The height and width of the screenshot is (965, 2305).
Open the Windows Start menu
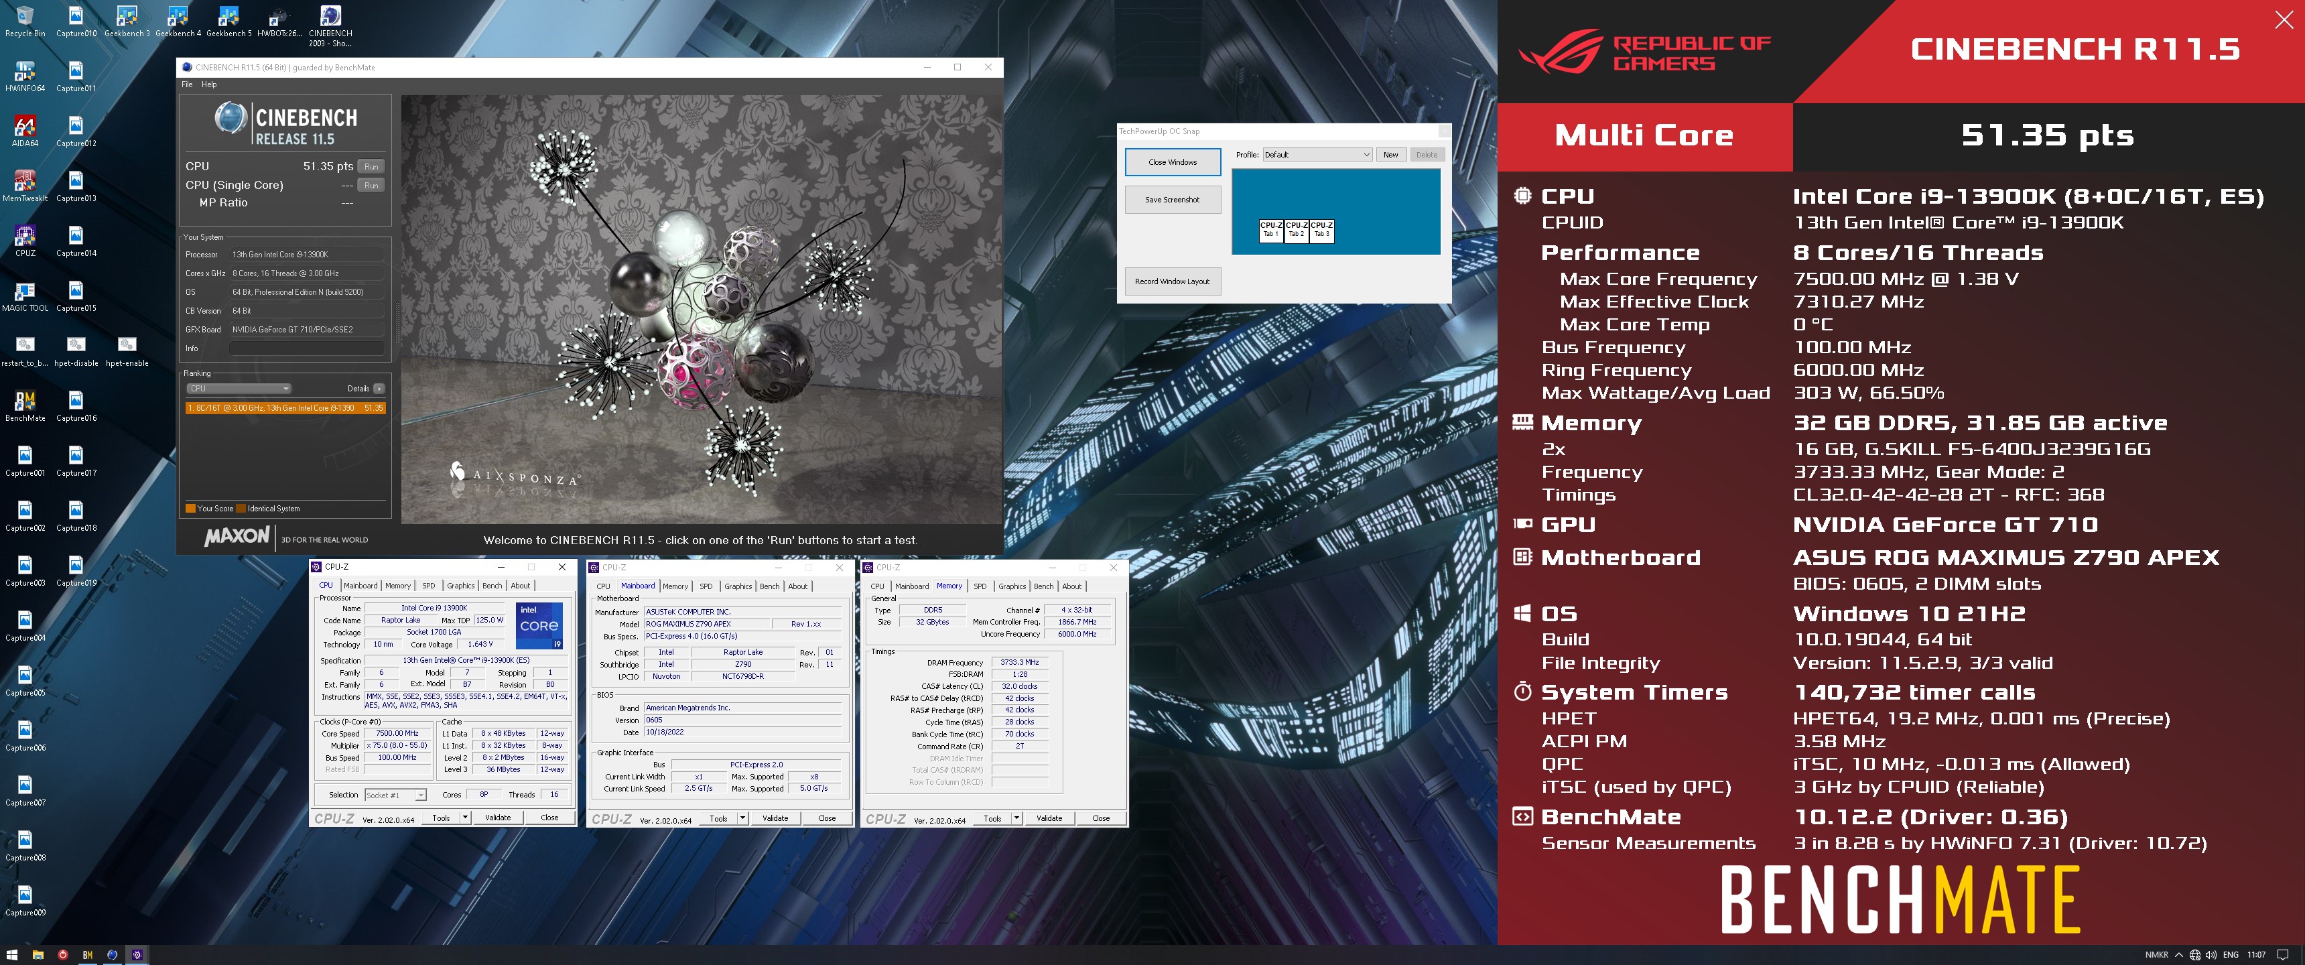pyautogui.click(x=11, y=955)
